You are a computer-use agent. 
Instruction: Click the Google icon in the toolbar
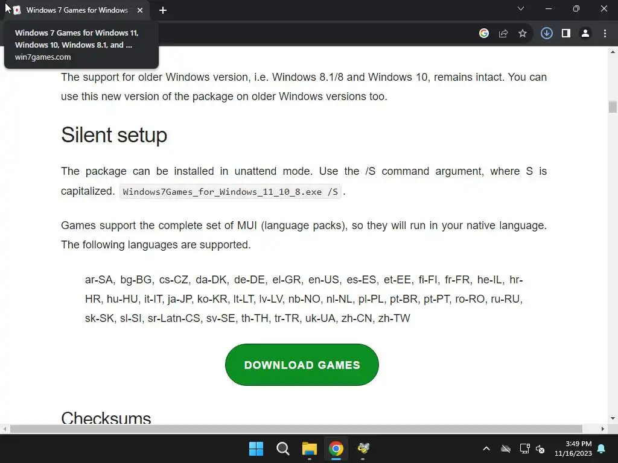pos(483,34)
